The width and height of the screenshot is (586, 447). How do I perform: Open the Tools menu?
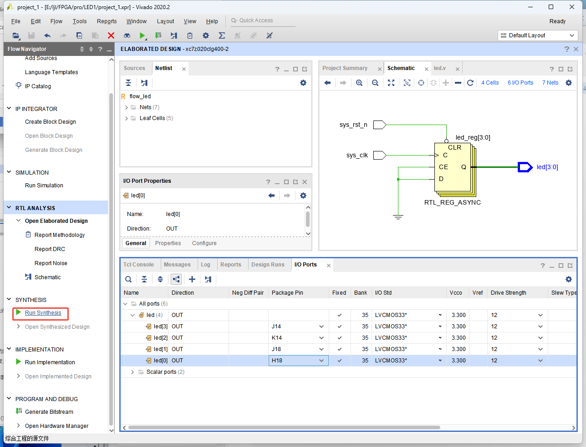[80, 21]
